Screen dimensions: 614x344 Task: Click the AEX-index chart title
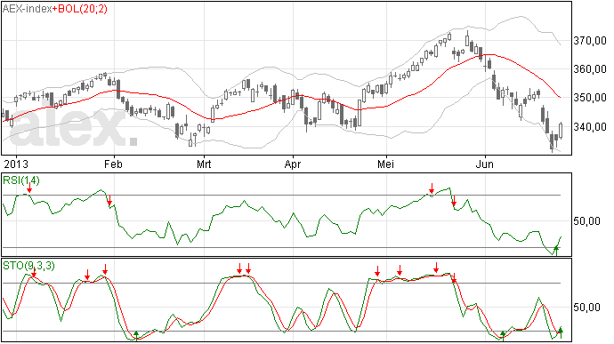[x=27, y=9]
